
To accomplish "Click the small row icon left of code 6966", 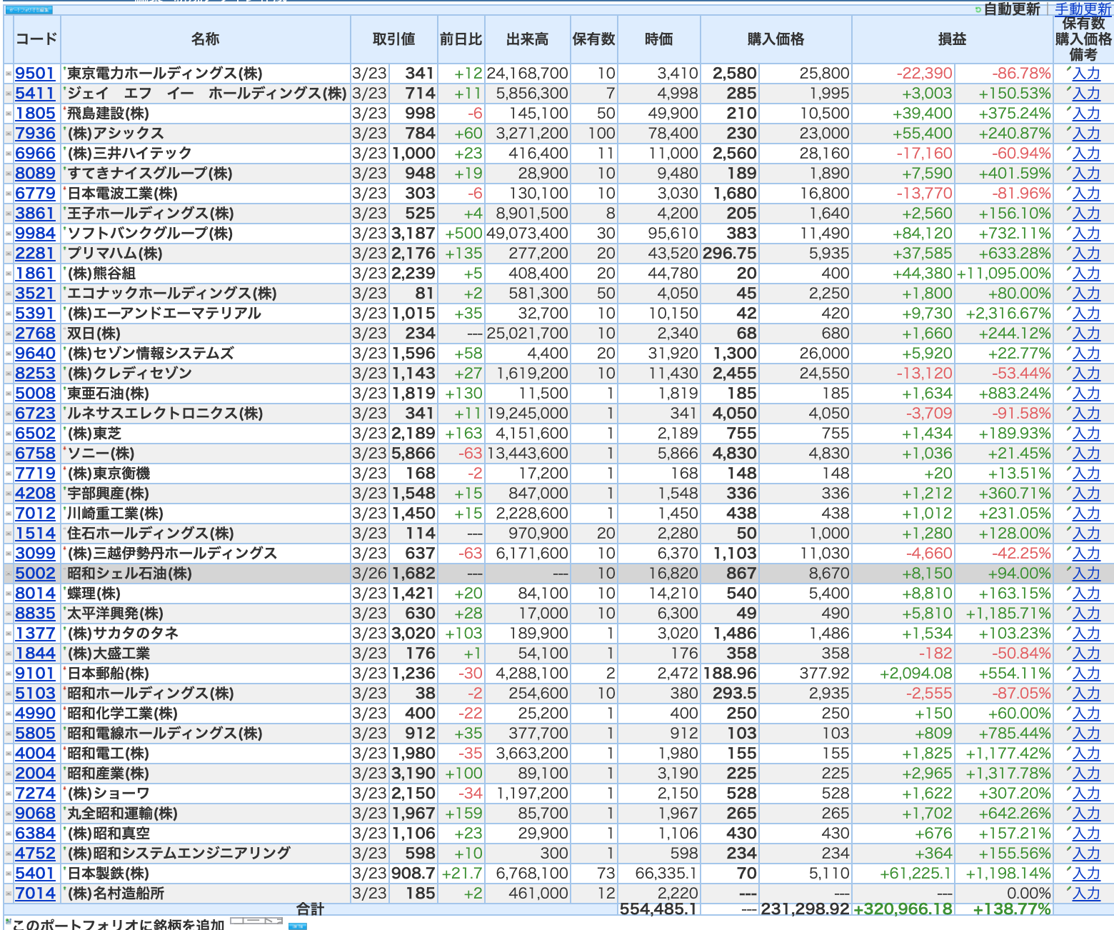I will (x=9, y=154).
